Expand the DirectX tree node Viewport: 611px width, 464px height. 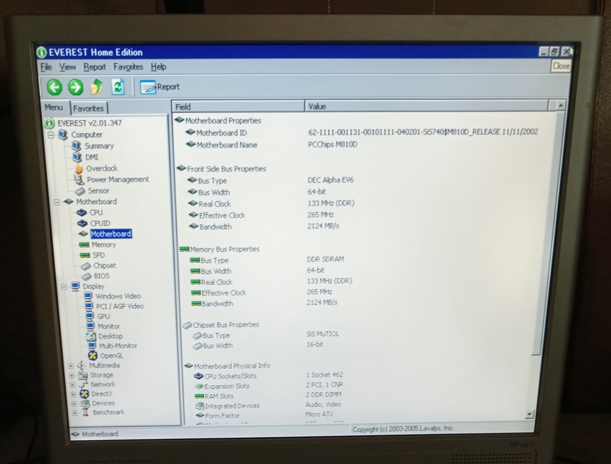click(72, 394)
